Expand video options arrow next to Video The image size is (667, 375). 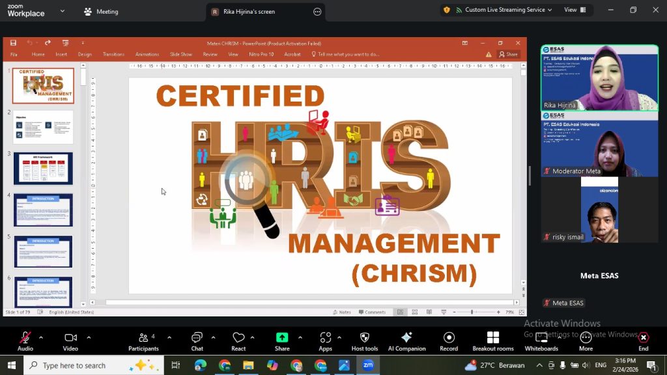pos(89,337)
